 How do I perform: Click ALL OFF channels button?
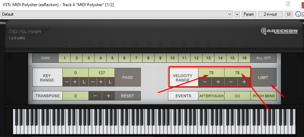click(263, 58)
